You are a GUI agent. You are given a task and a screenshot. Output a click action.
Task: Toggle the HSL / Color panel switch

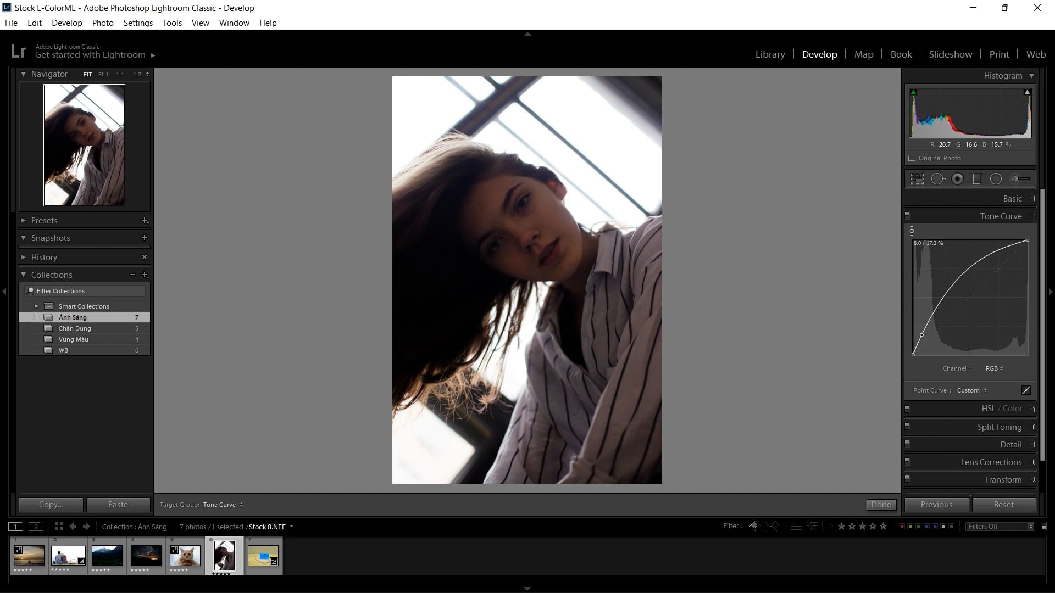click(x=907, y=409)
